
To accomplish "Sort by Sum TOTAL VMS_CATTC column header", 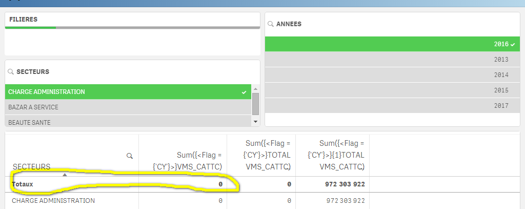I will 268,155.
